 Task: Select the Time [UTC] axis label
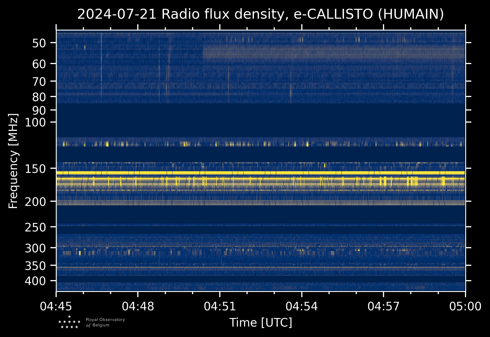pos(261,322)
